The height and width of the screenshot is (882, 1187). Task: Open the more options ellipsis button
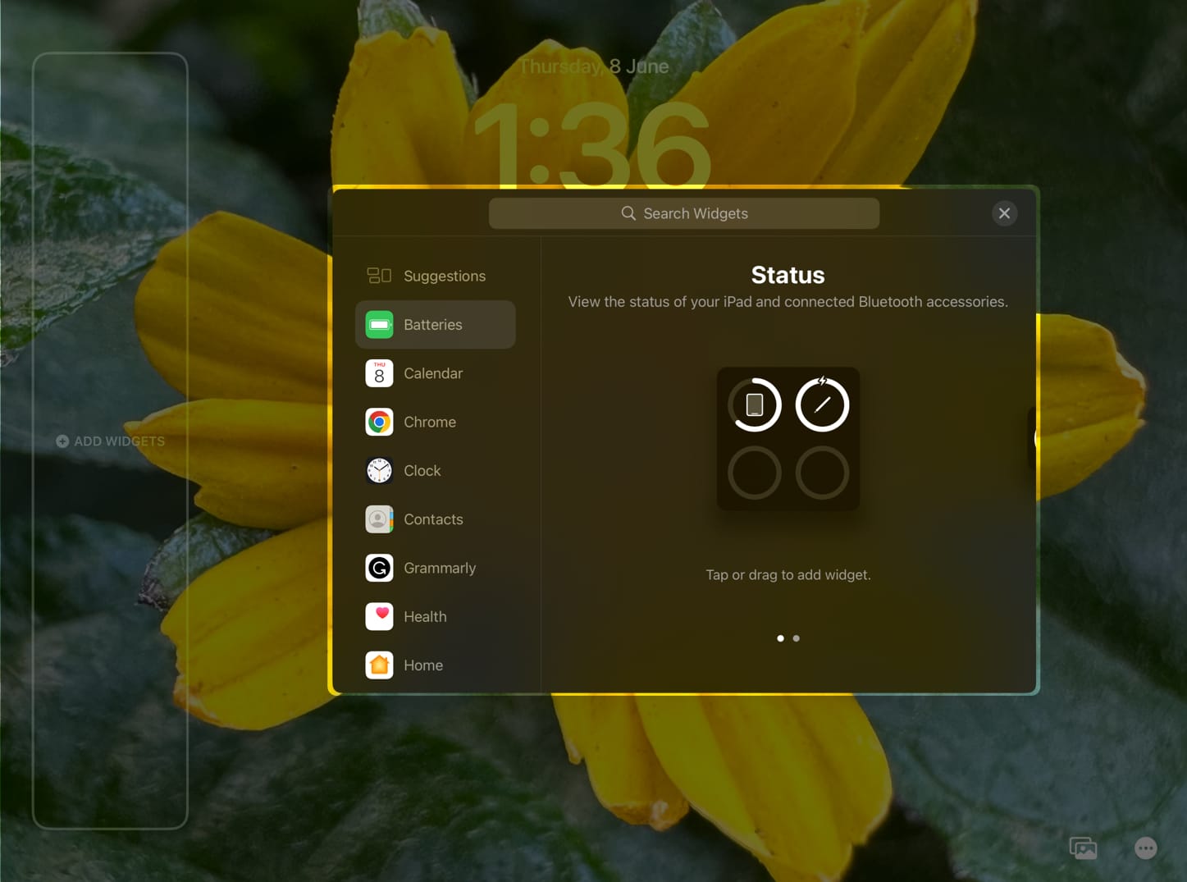coord(1145,848)
